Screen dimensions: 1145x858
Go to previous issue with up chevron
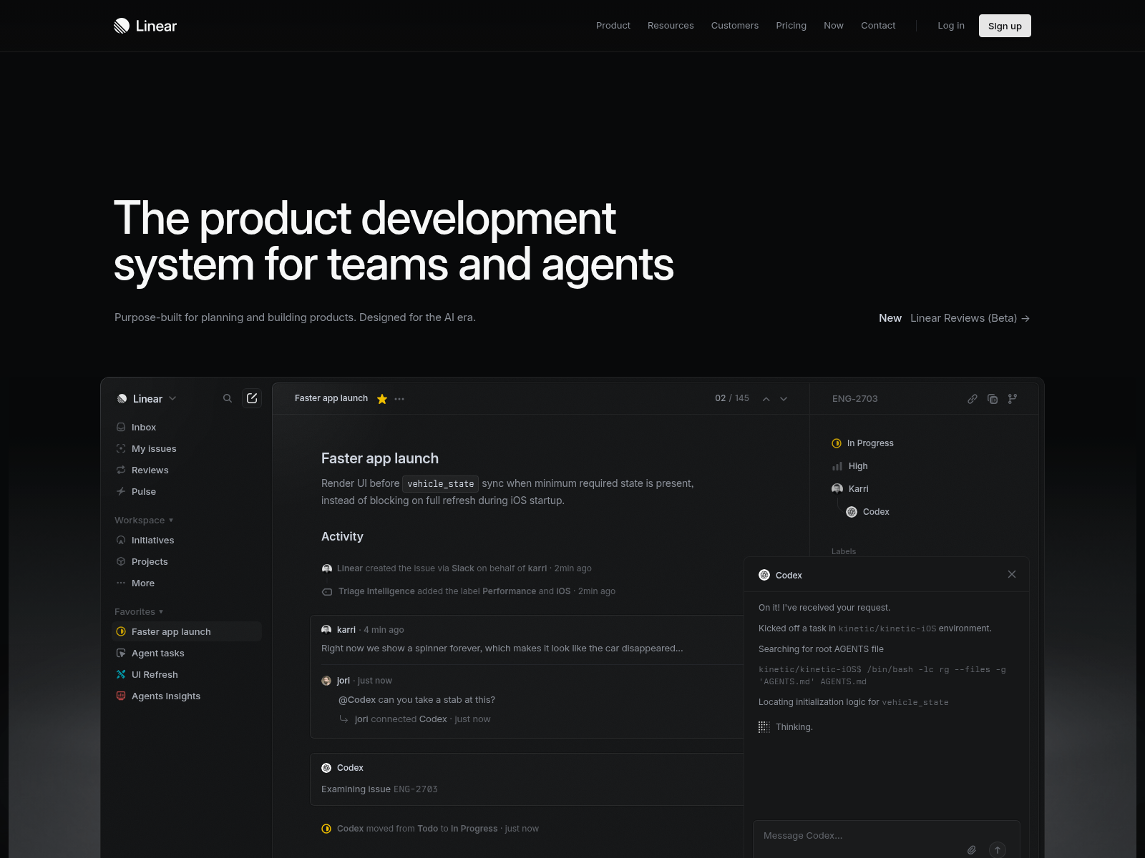[766, 399]
